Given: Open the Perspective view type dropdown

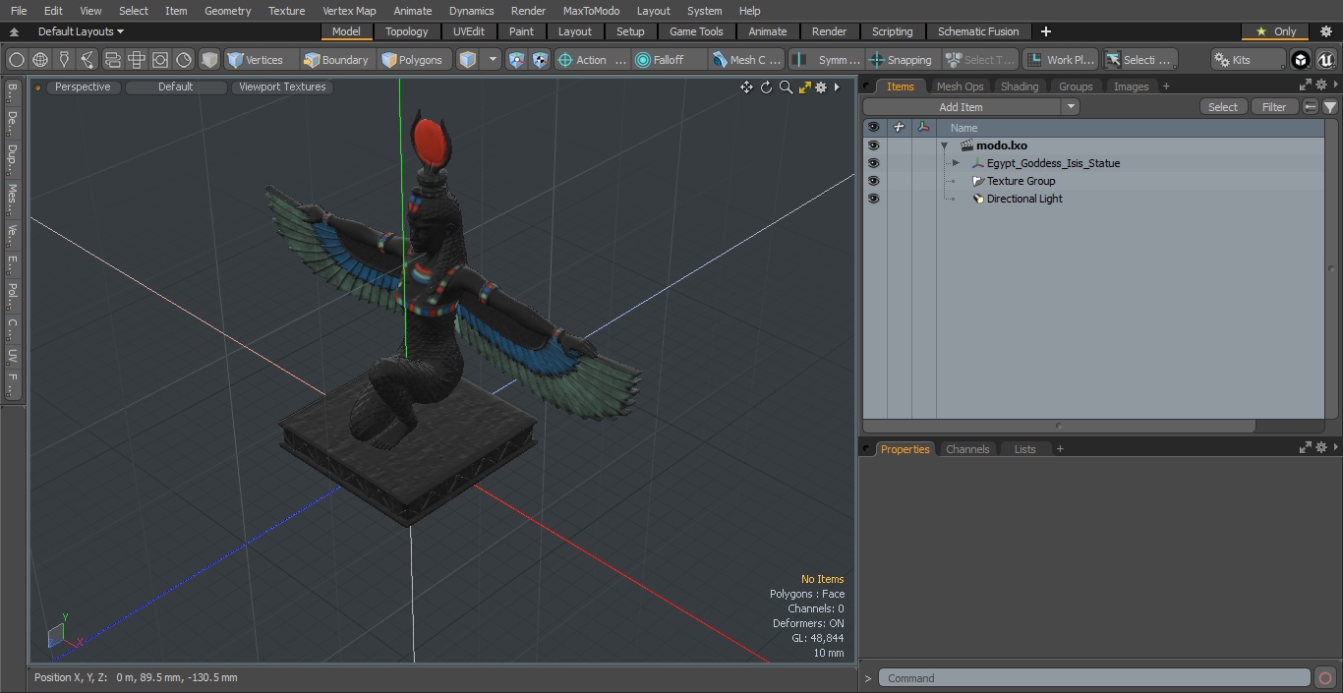Looking at the screenshot, I should pyautogui.click(x=83, y=87).
